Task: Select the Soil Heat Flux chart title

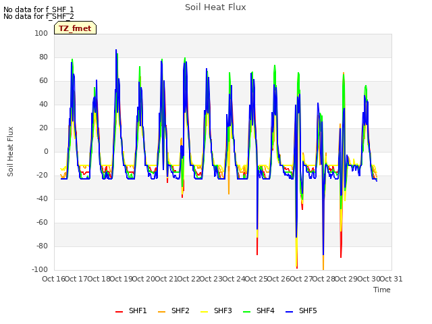Action: tap(215, 7)
